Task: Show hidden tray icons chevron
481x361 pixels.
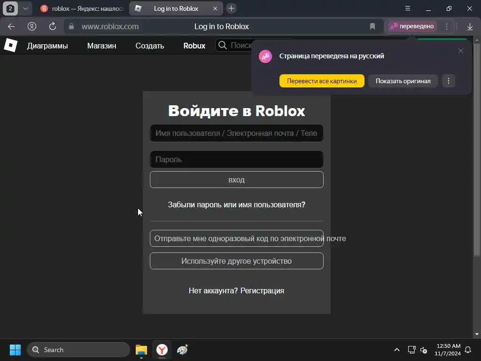Action: 396,350
